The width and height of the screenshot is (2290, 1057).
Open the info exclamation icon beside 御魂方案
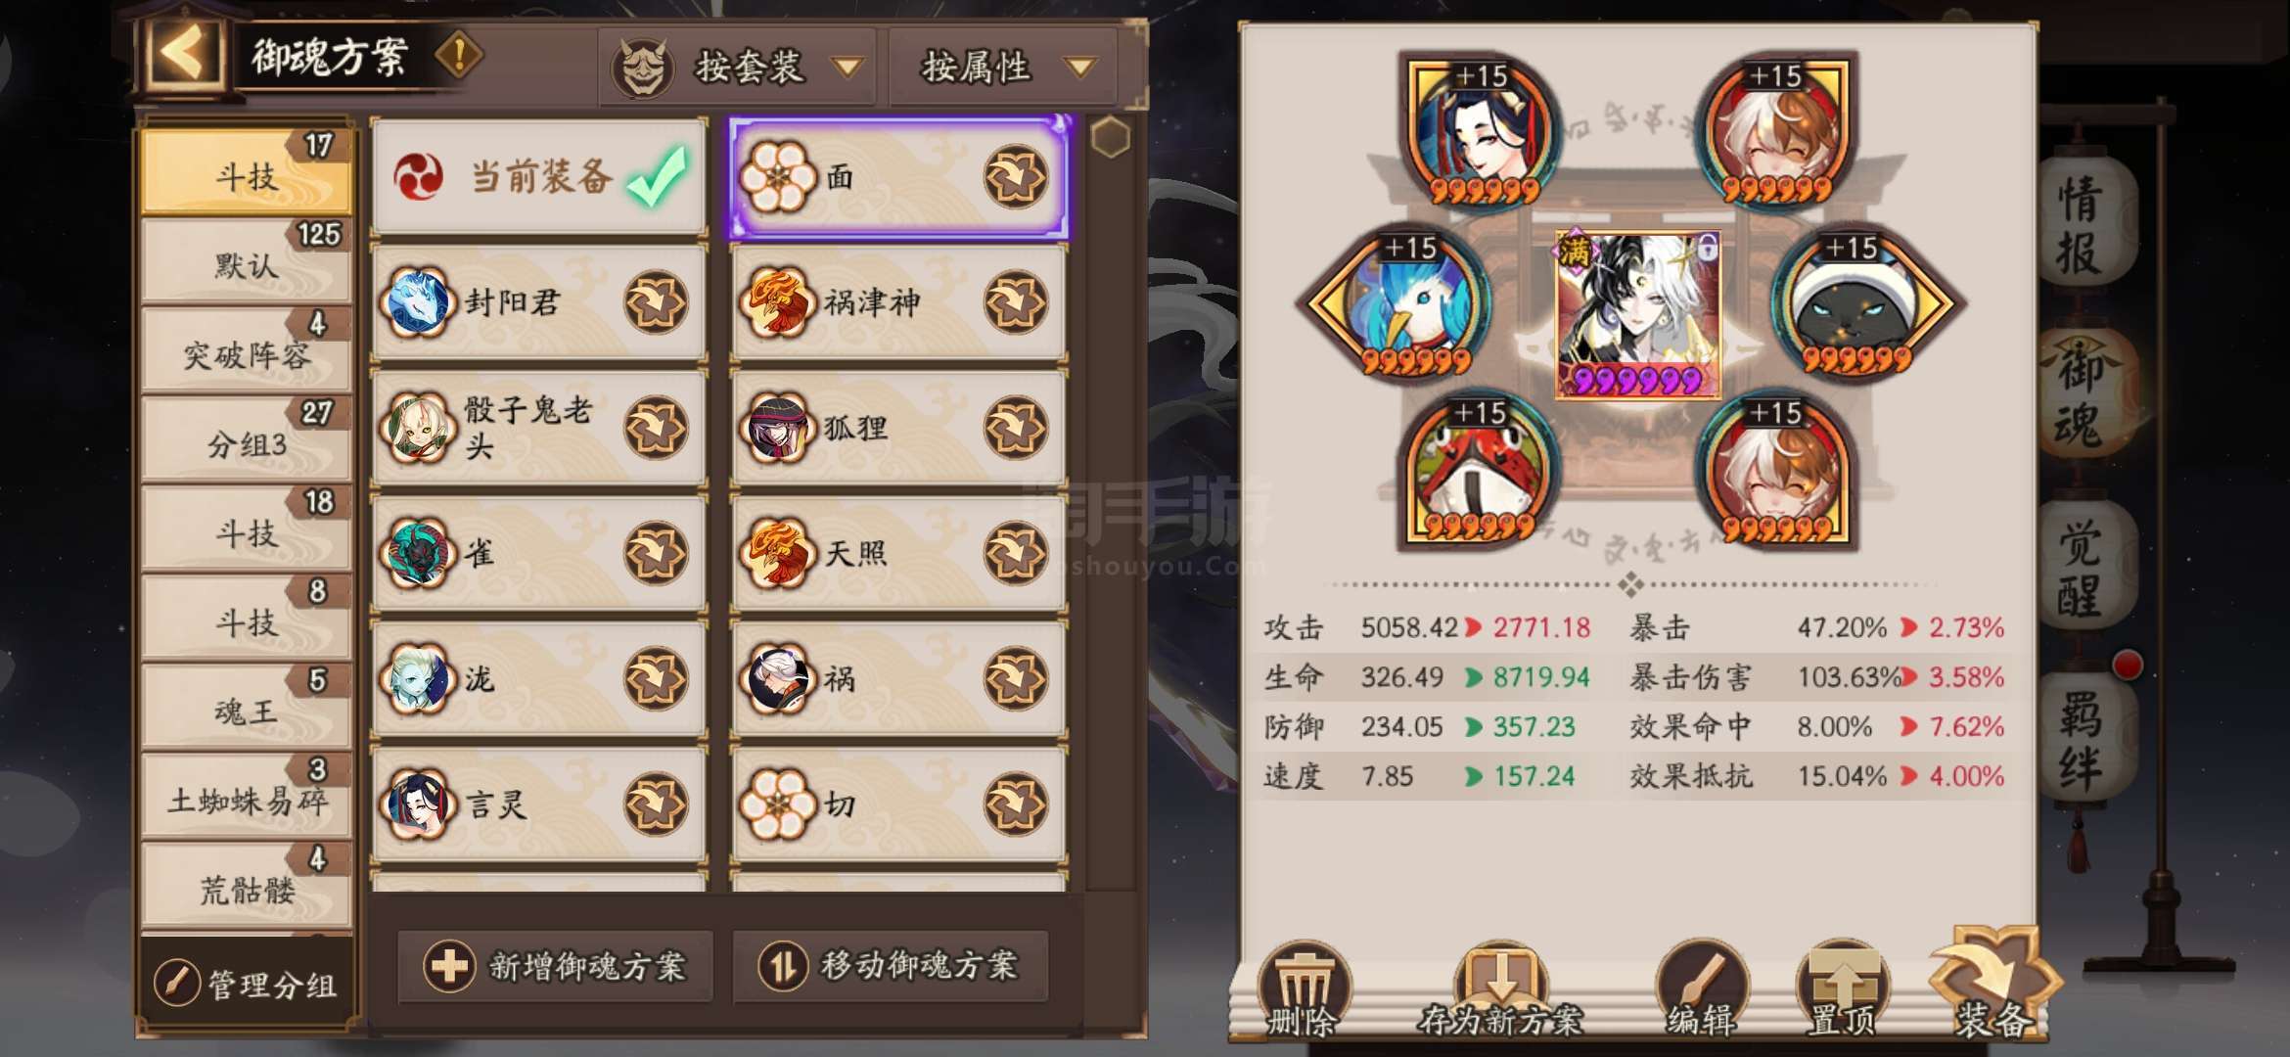point(458,56)
